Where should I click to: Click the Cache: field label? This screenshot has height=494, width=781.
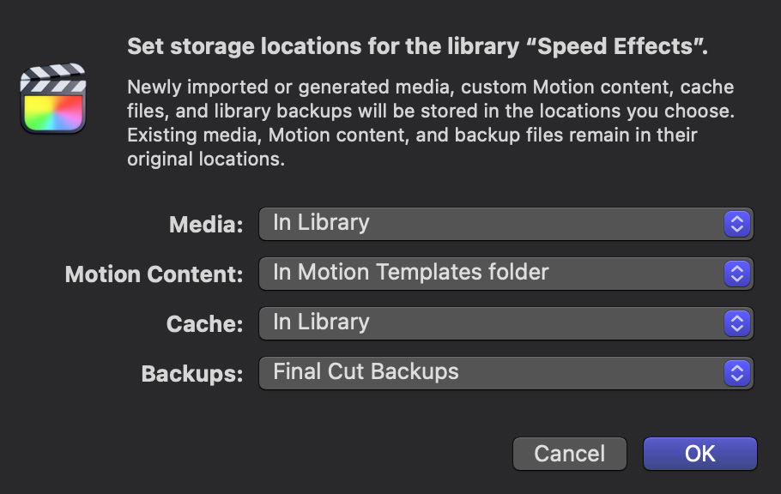(205, 324)
